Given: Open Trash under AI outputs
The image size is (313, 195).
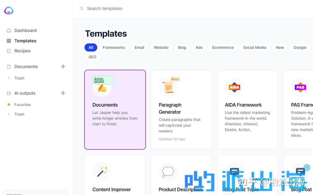Looking at the screenshot, I should pyautogui.click(x=19, y=114).
